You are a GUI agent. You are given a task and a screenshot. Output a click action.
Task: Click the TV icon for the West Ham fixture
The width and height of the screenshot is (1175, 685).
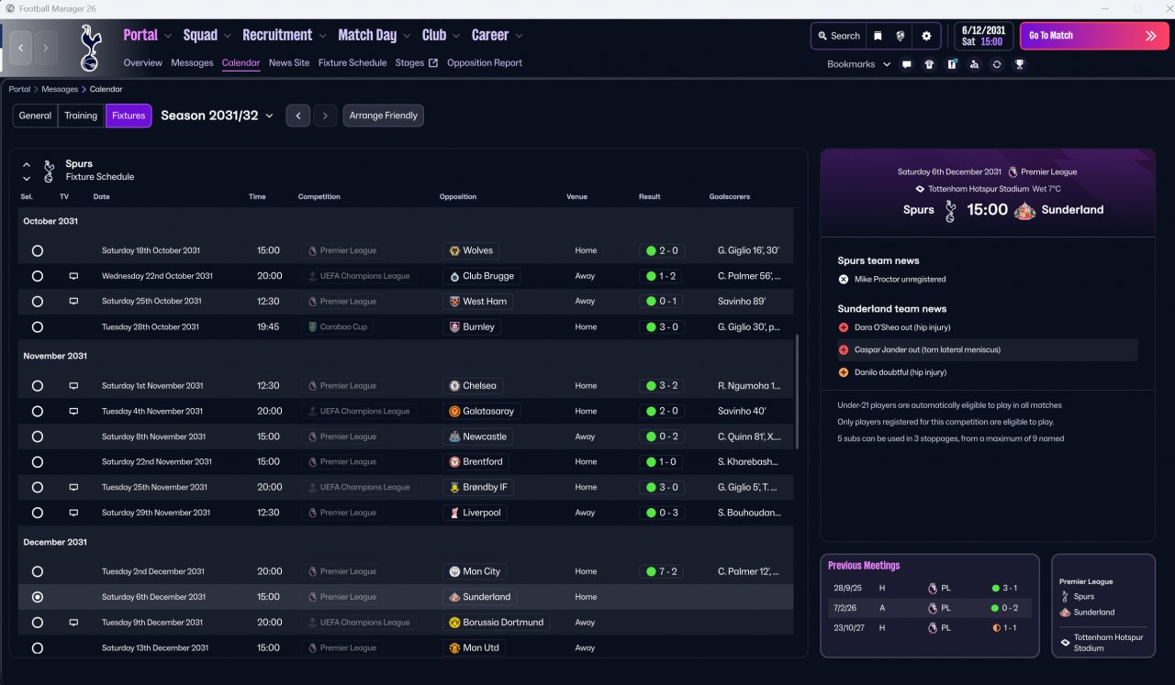[73, 301]
